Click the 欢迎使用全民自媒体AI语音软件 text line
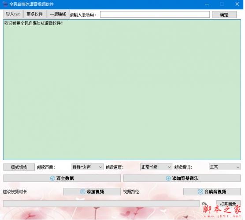The width and height of the screenshot is (245, 220). tap(33, 23)
